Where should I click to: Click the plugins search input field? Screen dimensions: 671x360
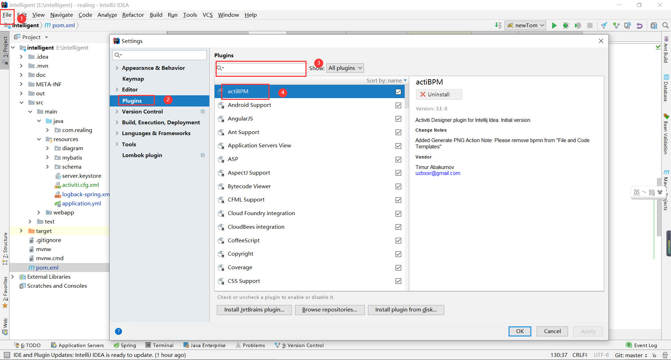pyautogui.click(x=260, y=68)
